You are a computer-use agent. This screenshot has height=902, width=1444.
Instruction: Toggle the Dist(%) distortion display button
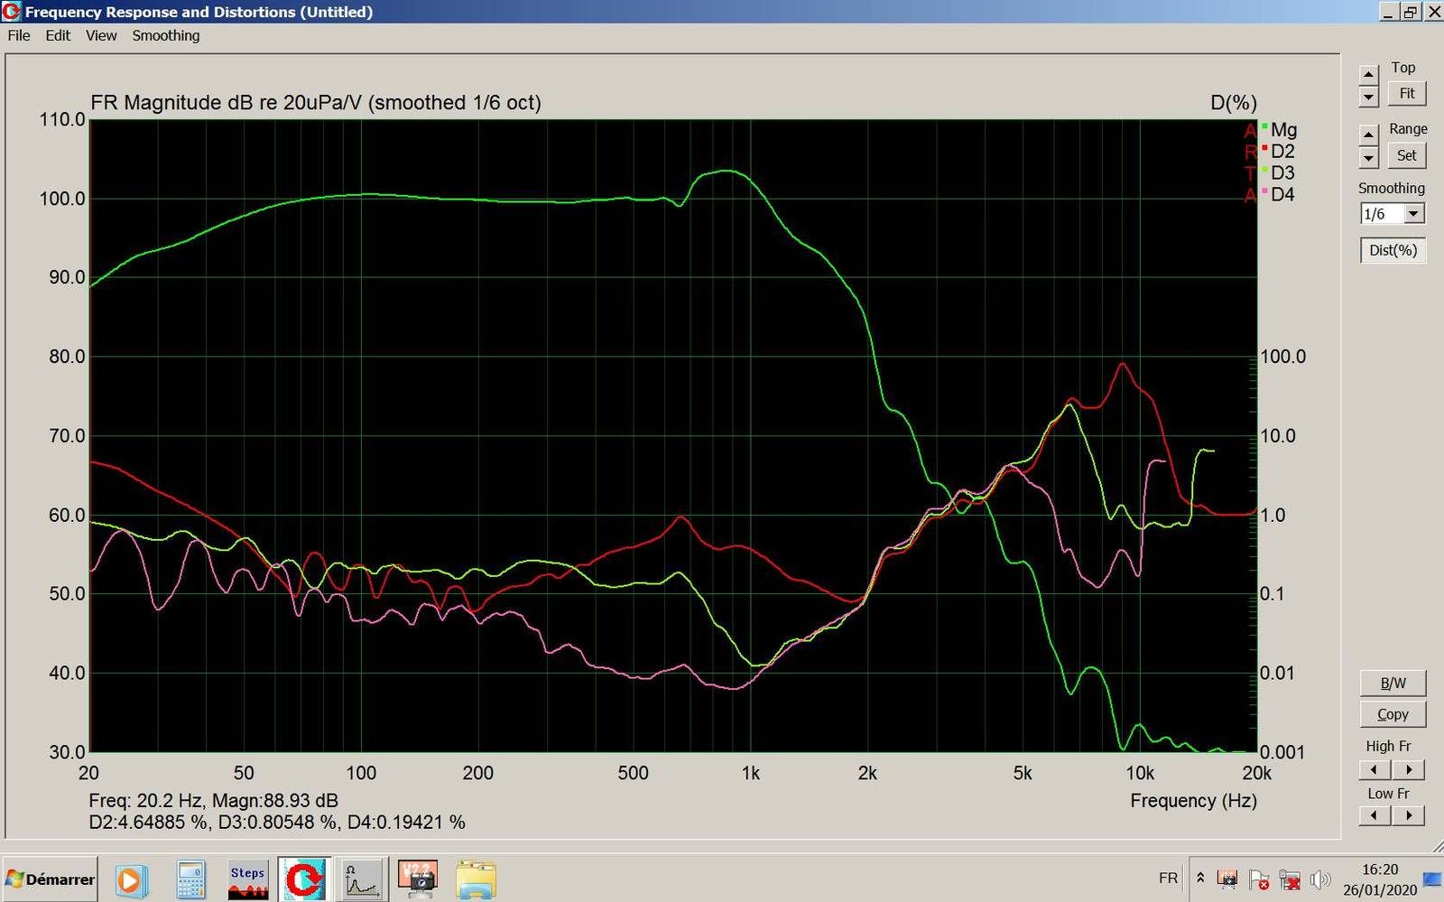pos(1393,250)
